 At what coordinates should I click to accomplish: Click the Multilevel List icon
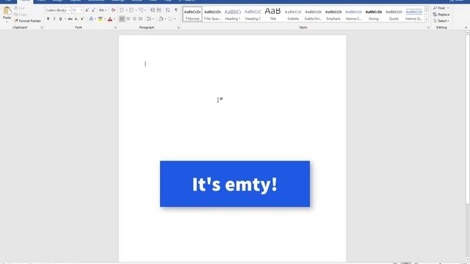tap(141, 10)
